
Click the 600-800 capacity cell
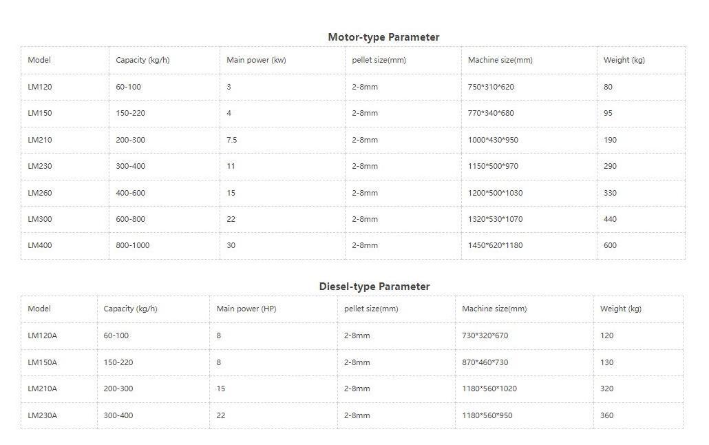tap(164, 219)
